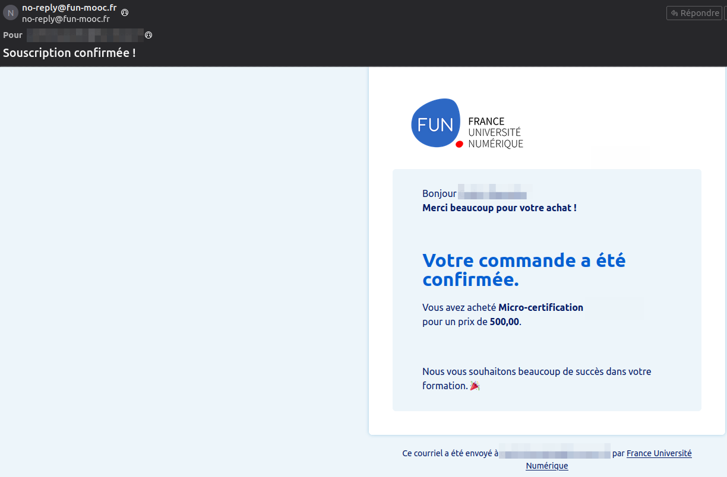Click the price value "500,00"

[504, 322]
